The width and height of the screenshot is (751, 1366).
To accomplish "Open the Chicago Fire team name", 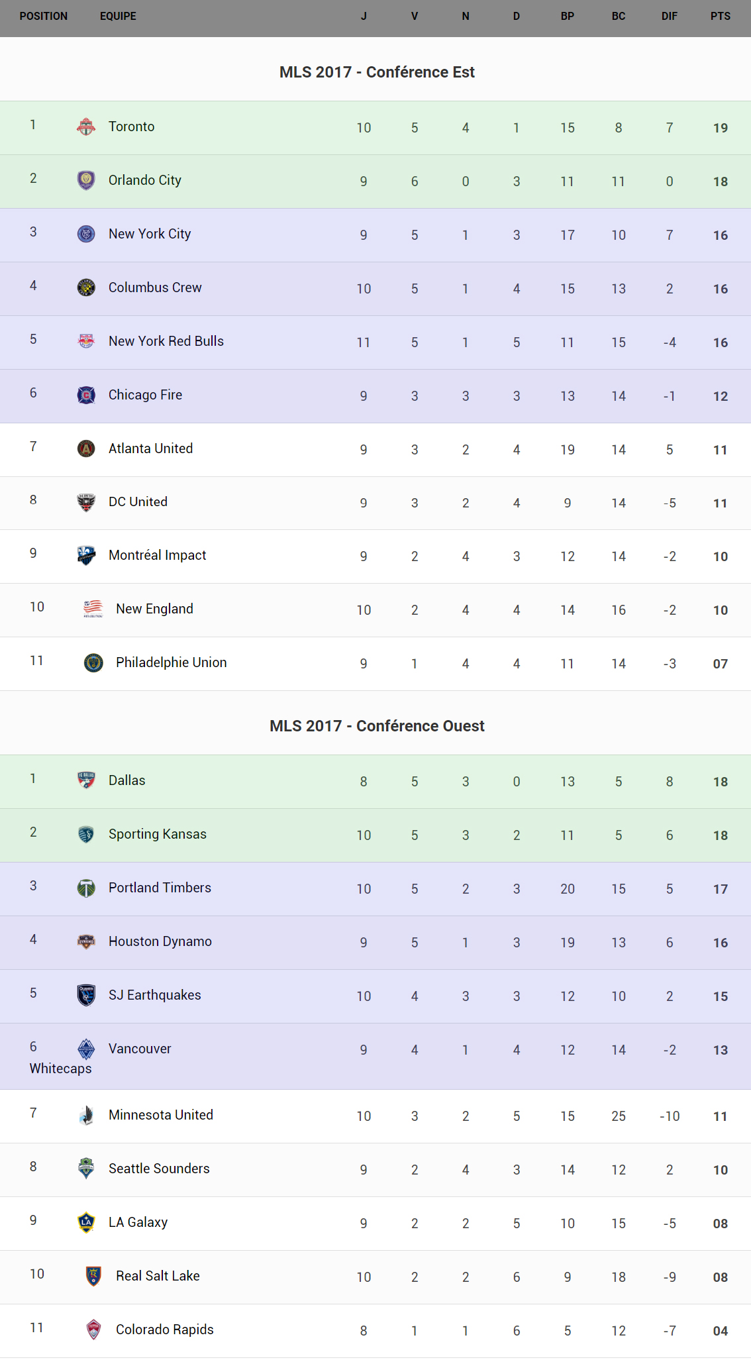I will (x=145, y=395).
